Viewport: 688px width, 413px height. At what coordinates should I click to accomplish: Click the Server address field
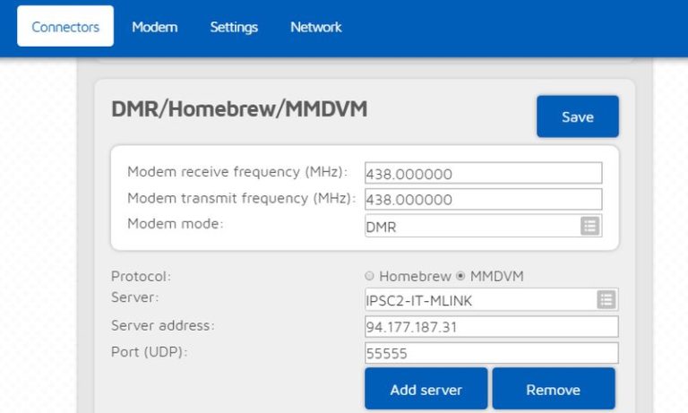(492, 326)
